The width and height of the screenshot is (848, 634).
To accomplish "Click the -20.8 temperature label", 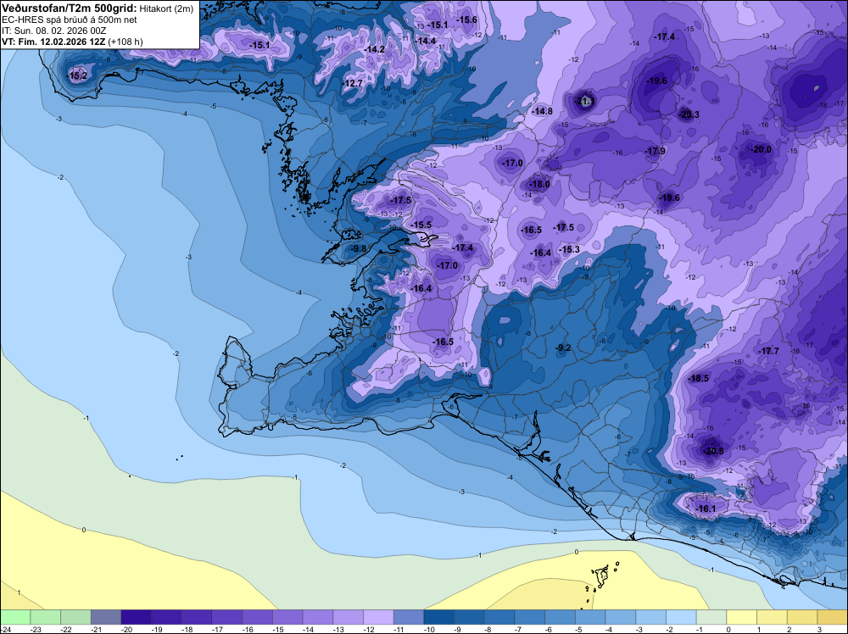I will pyautogui.click(x=713, y=451).
